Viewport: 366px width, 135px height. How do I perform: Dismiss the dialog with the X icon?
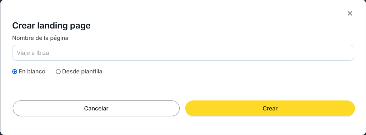pos(350,14)
